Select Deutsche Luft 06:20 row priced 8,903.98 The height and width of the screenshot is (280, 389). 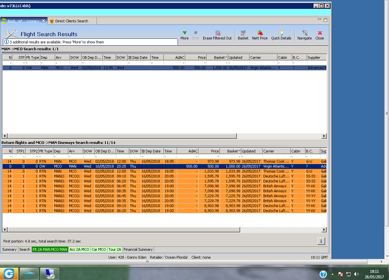click(x=164, y=211)
